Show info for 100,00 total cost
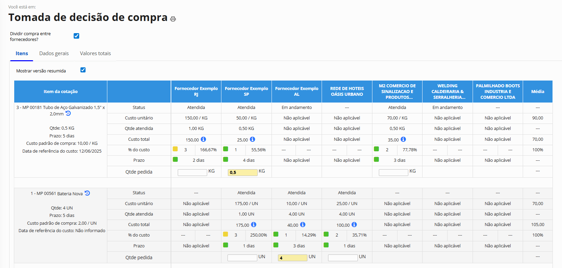This screenshot has width=562, height=268. [354, 225]
